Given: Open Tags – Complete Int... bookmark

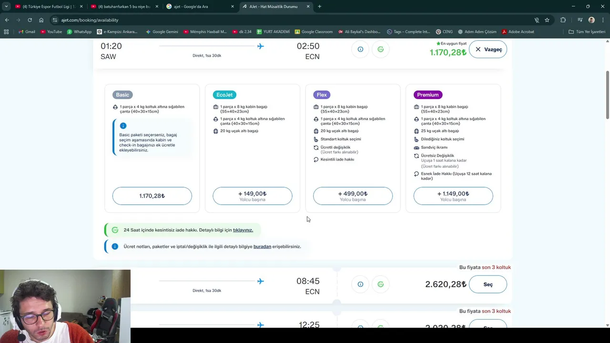Looking at the screenshot, I should 408,32.
